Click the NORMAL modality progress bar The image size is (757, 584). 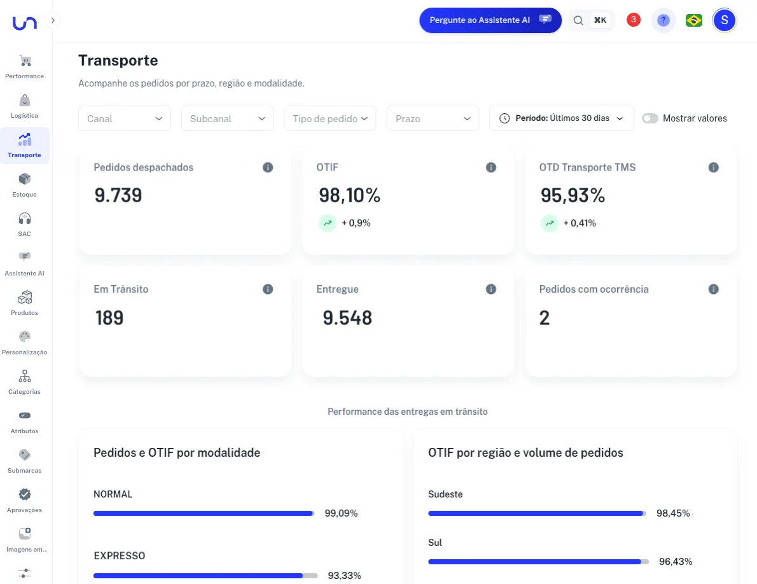(x=204, y=513)
